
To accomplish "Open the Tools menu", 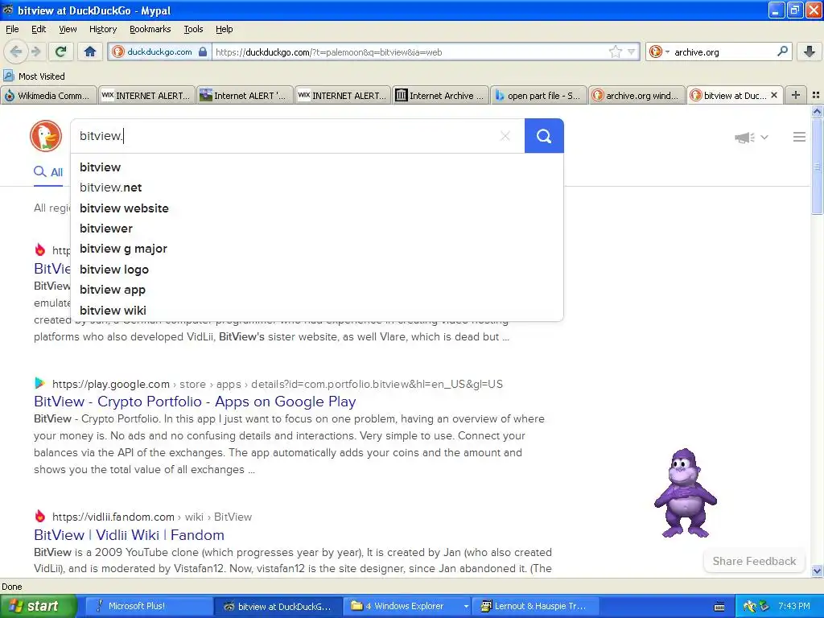I will [193, 29].
